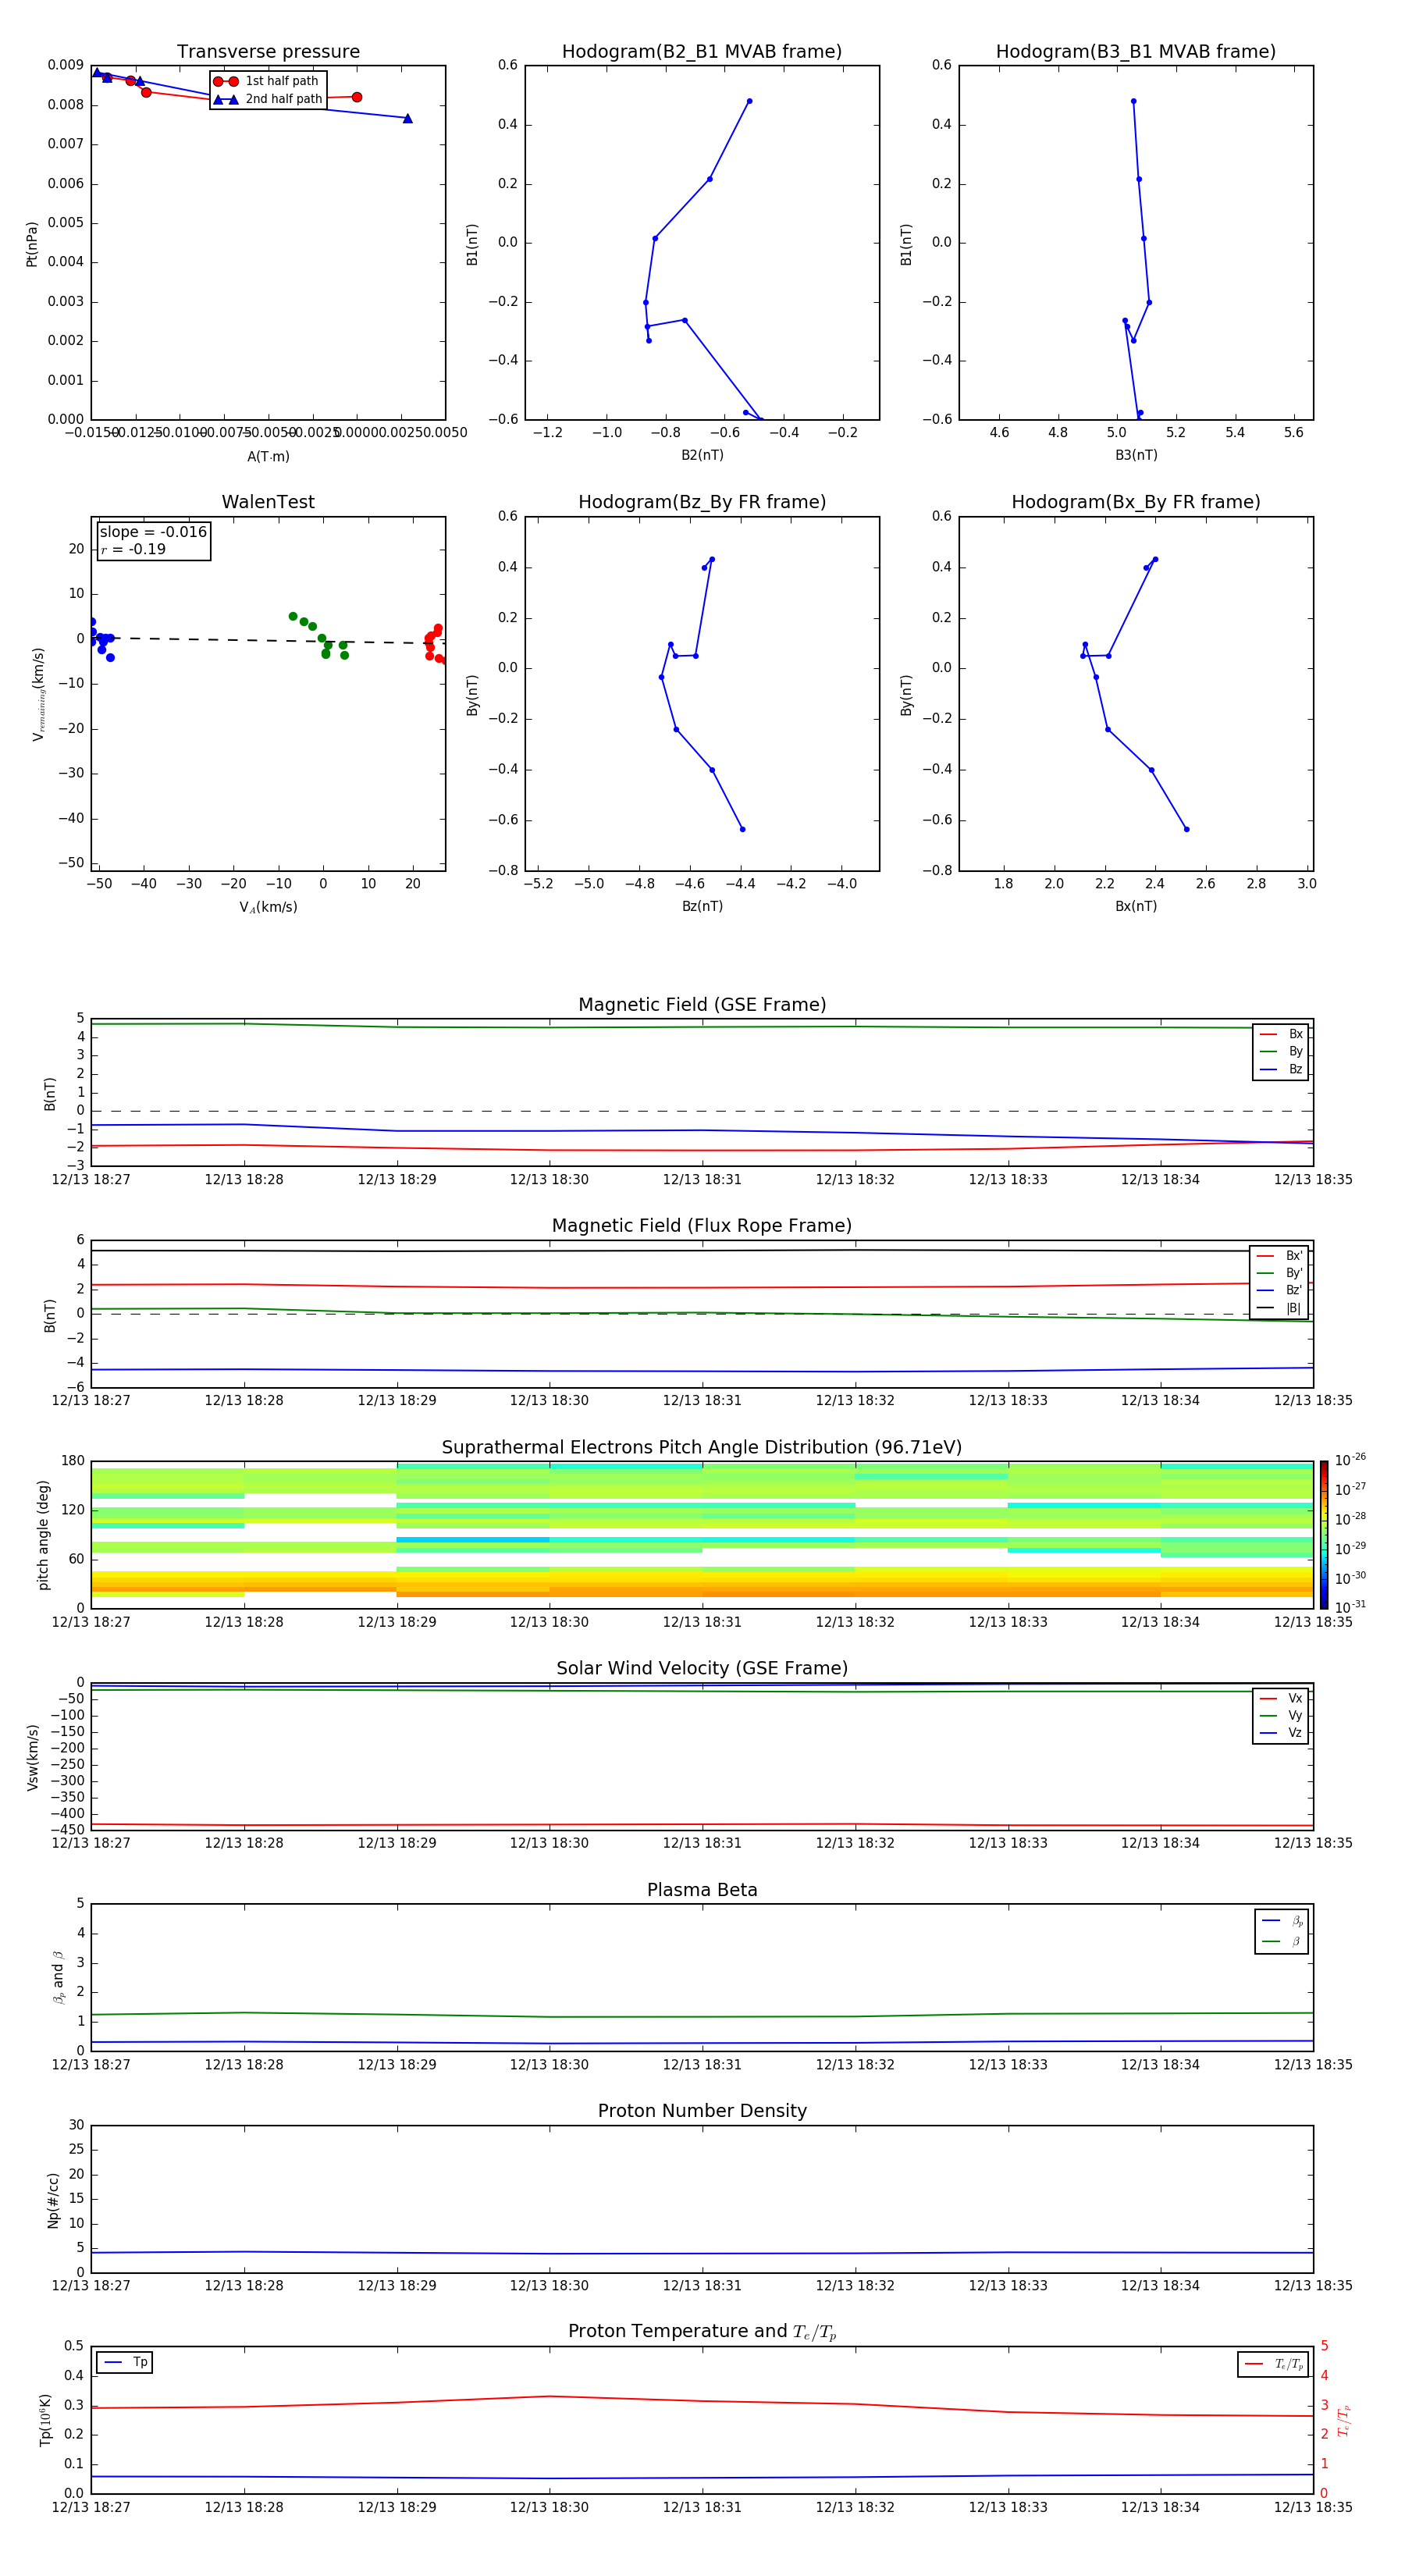Click the 'Solar Wind Velocity (GSE Frame)' title

pyautogui.click(x=702, y=1668)
